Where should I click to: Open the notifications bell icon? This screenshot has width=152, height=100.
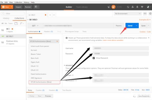point(137,7)
